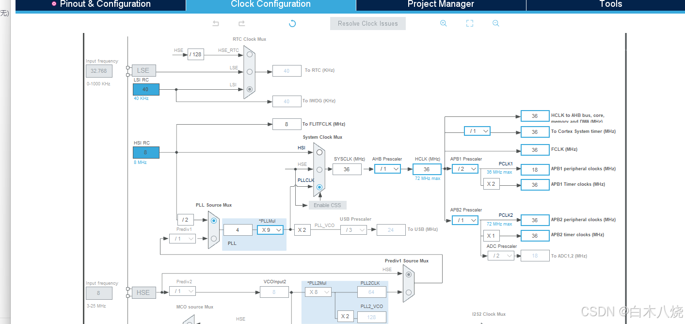
Task: Click the LSE oscillator block
Action: coord(143,70)
